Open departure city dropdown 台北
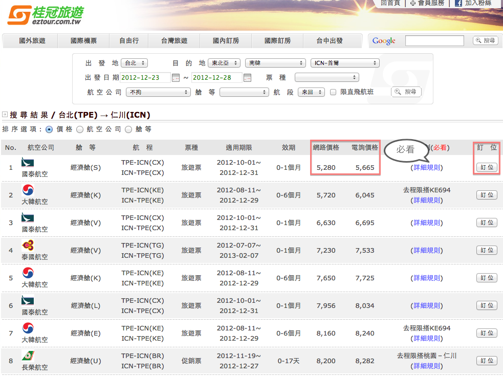The width and height of the screenshot is (503, 377). 135,63
